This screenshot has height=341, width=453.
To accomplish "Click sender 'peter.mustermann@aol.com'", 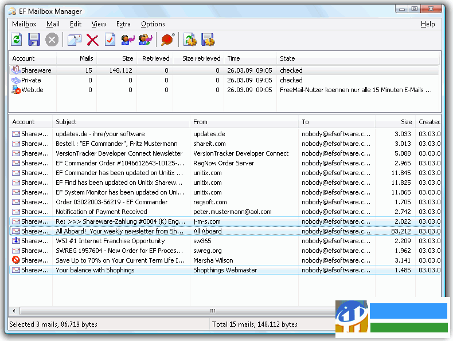I will [232, 212].
